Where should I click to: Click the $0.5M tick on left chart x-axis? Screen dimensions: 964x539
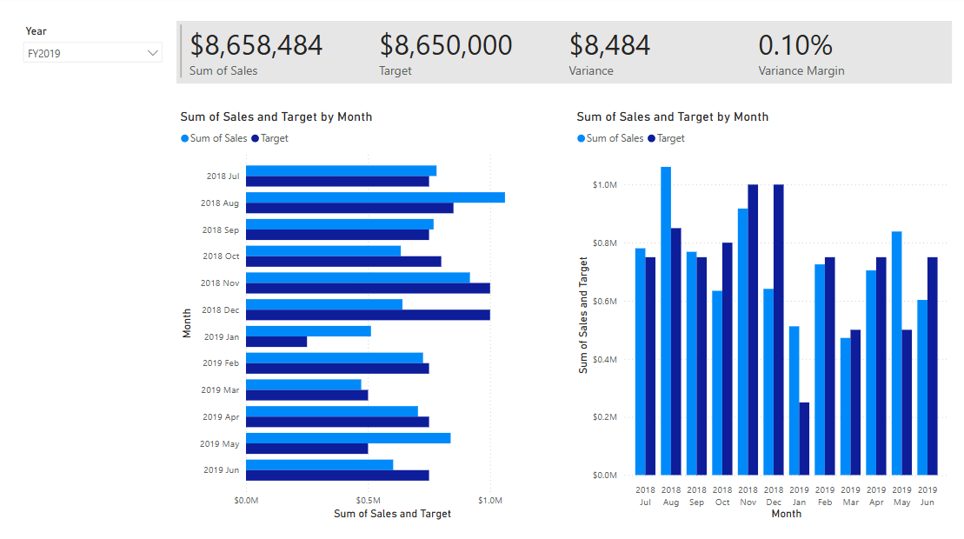pos(368,500)
